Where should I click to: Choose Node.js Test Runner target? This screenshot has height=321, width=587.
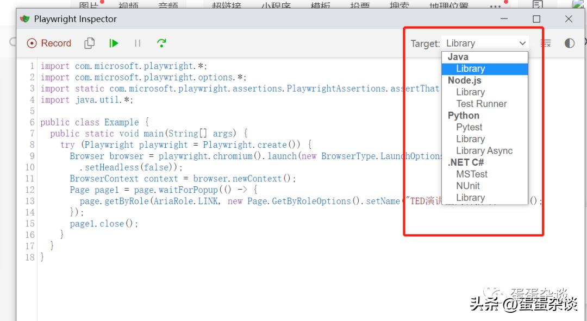(485, 104)
